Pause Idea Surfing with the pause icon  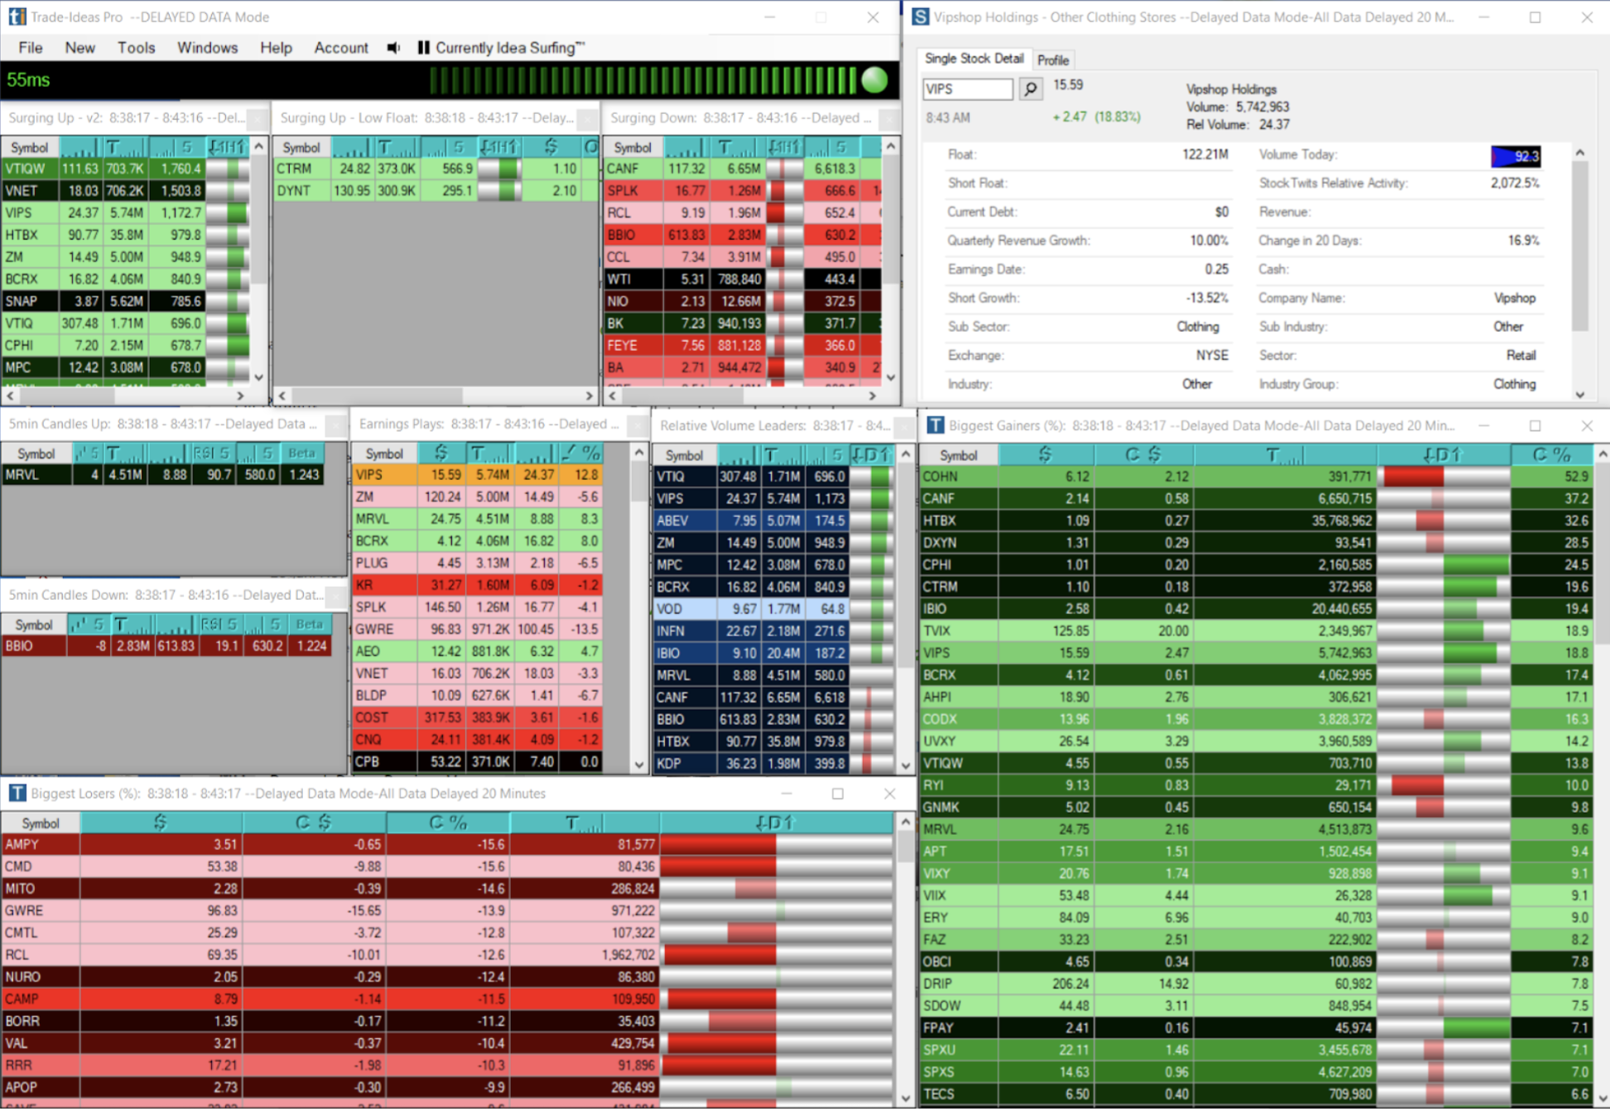(423, 48)
